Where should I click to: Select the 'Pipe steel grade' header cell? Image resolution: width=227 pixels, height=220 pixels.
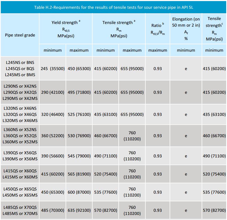point(20,35)
